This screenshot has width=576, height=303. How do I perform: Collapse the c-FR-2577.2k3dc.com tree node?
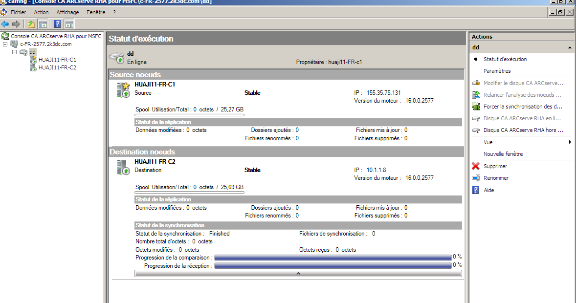[x=5, y=44]
